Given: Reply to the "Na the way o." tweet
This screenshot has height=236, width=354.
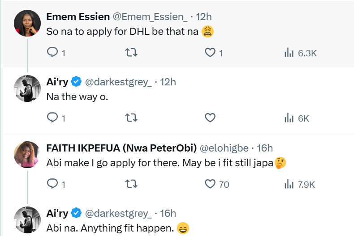Looking at the screenshot, I should click(x=53, y=118).
